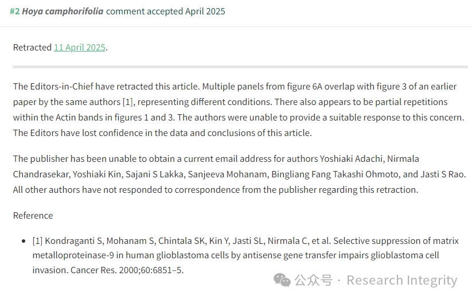The image size is (472, 299).
Task: Click the WeChat logo icon in the watermark
Action: tap(282, 280)
